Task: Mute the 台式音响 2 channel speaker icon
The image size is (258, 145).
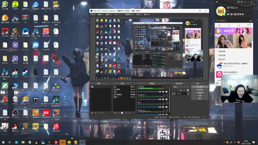Action: click(x=163, y=99)
